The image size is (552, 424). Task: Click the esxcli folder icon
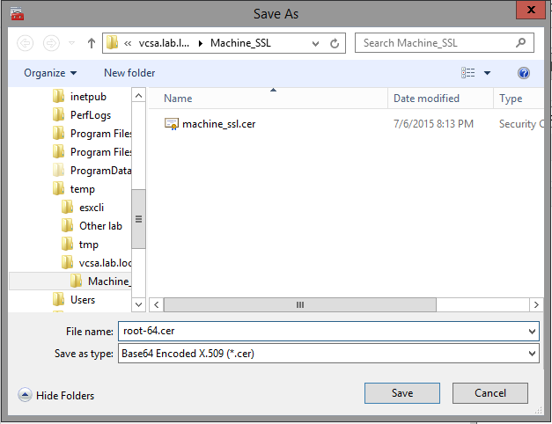pyautogui.click(x=67, y=207)
